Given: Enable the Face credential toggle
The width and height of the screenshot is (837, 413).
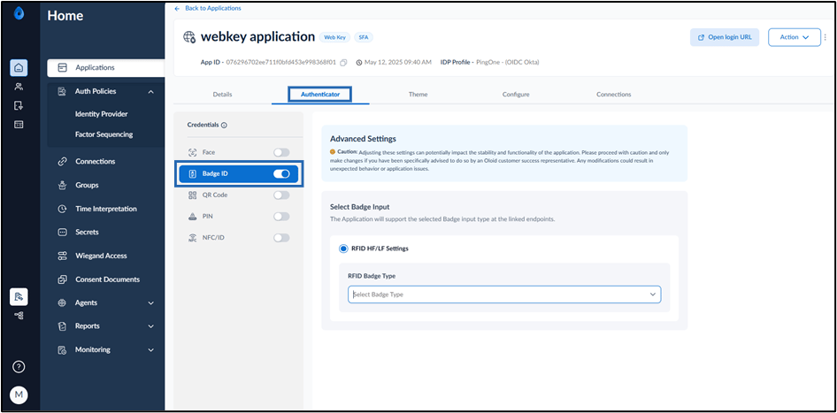Looking at the screenshot, I should tap(281, 153).
